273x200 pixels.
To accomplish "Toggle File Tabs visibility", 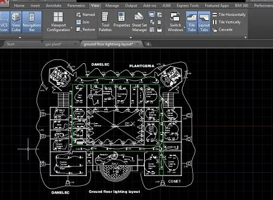I will pyautogui.click(x=192, y=22).
